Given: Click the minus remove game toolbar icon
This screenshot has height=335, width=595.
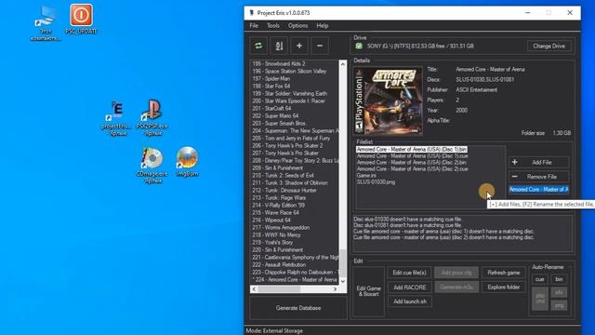Looking at the screenshot, I should [320, 46].
